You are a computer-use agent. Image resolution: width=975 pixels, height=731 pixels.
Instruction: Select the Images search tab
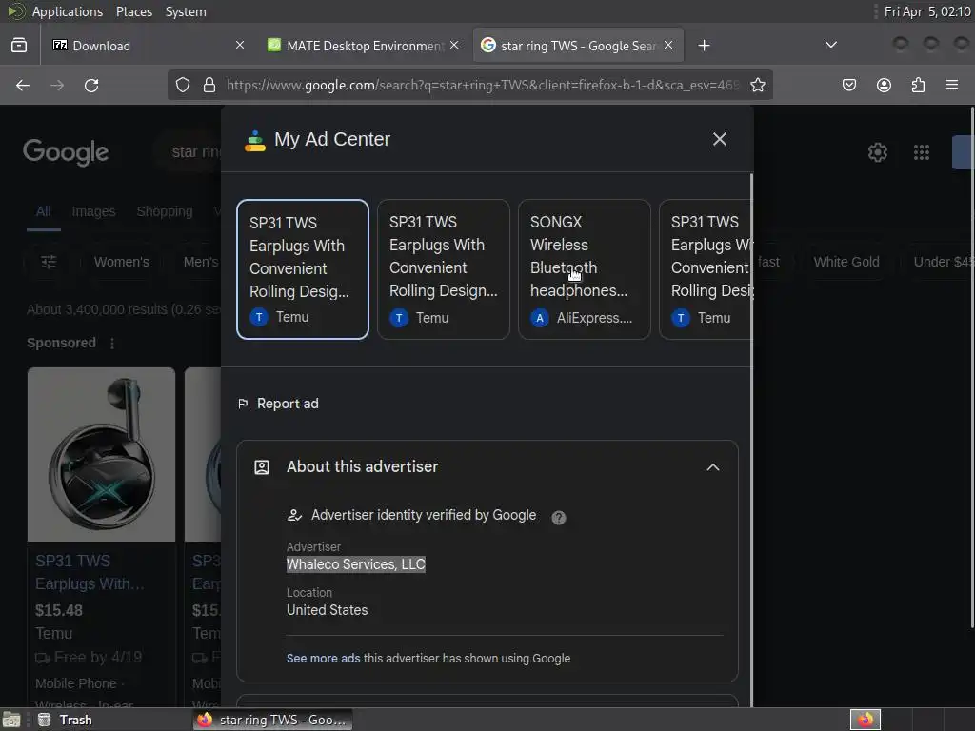pyautogui.click(x=93, y=211)
